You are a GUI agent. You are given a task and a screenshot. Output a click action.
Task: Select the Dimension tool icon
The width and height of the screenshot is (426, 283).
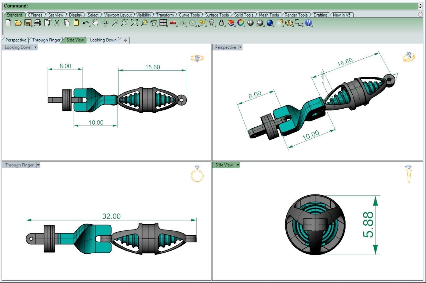299,23
